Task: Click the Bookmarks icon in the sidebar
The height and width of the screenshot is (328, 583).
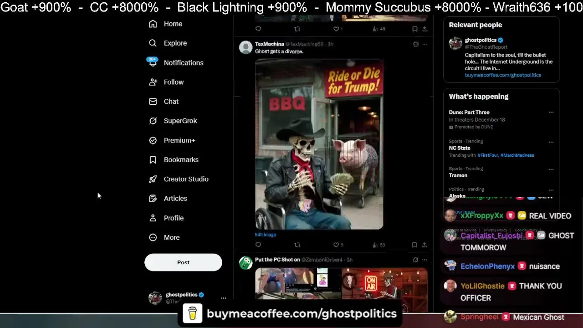Action: 153,159
